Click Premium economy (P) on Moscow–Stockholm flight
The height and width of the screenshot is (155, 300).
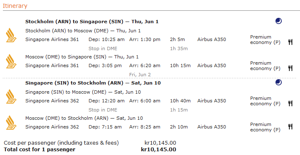(265, 127)
